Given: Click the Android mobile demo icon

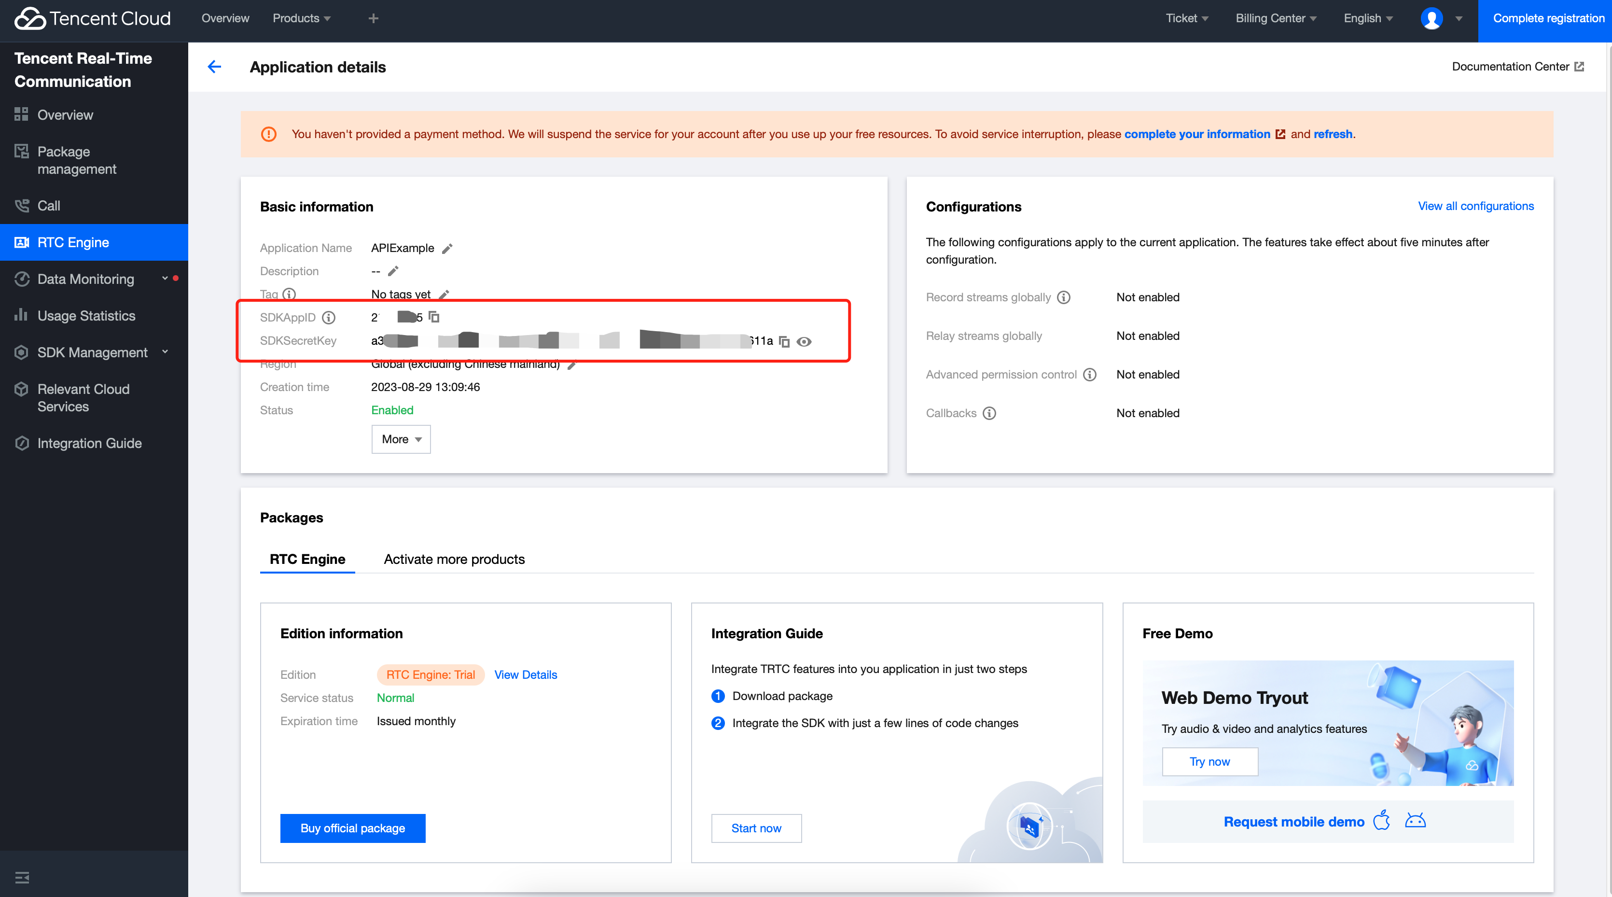Looking at the screenshot, I should [x=1415, y=821].
